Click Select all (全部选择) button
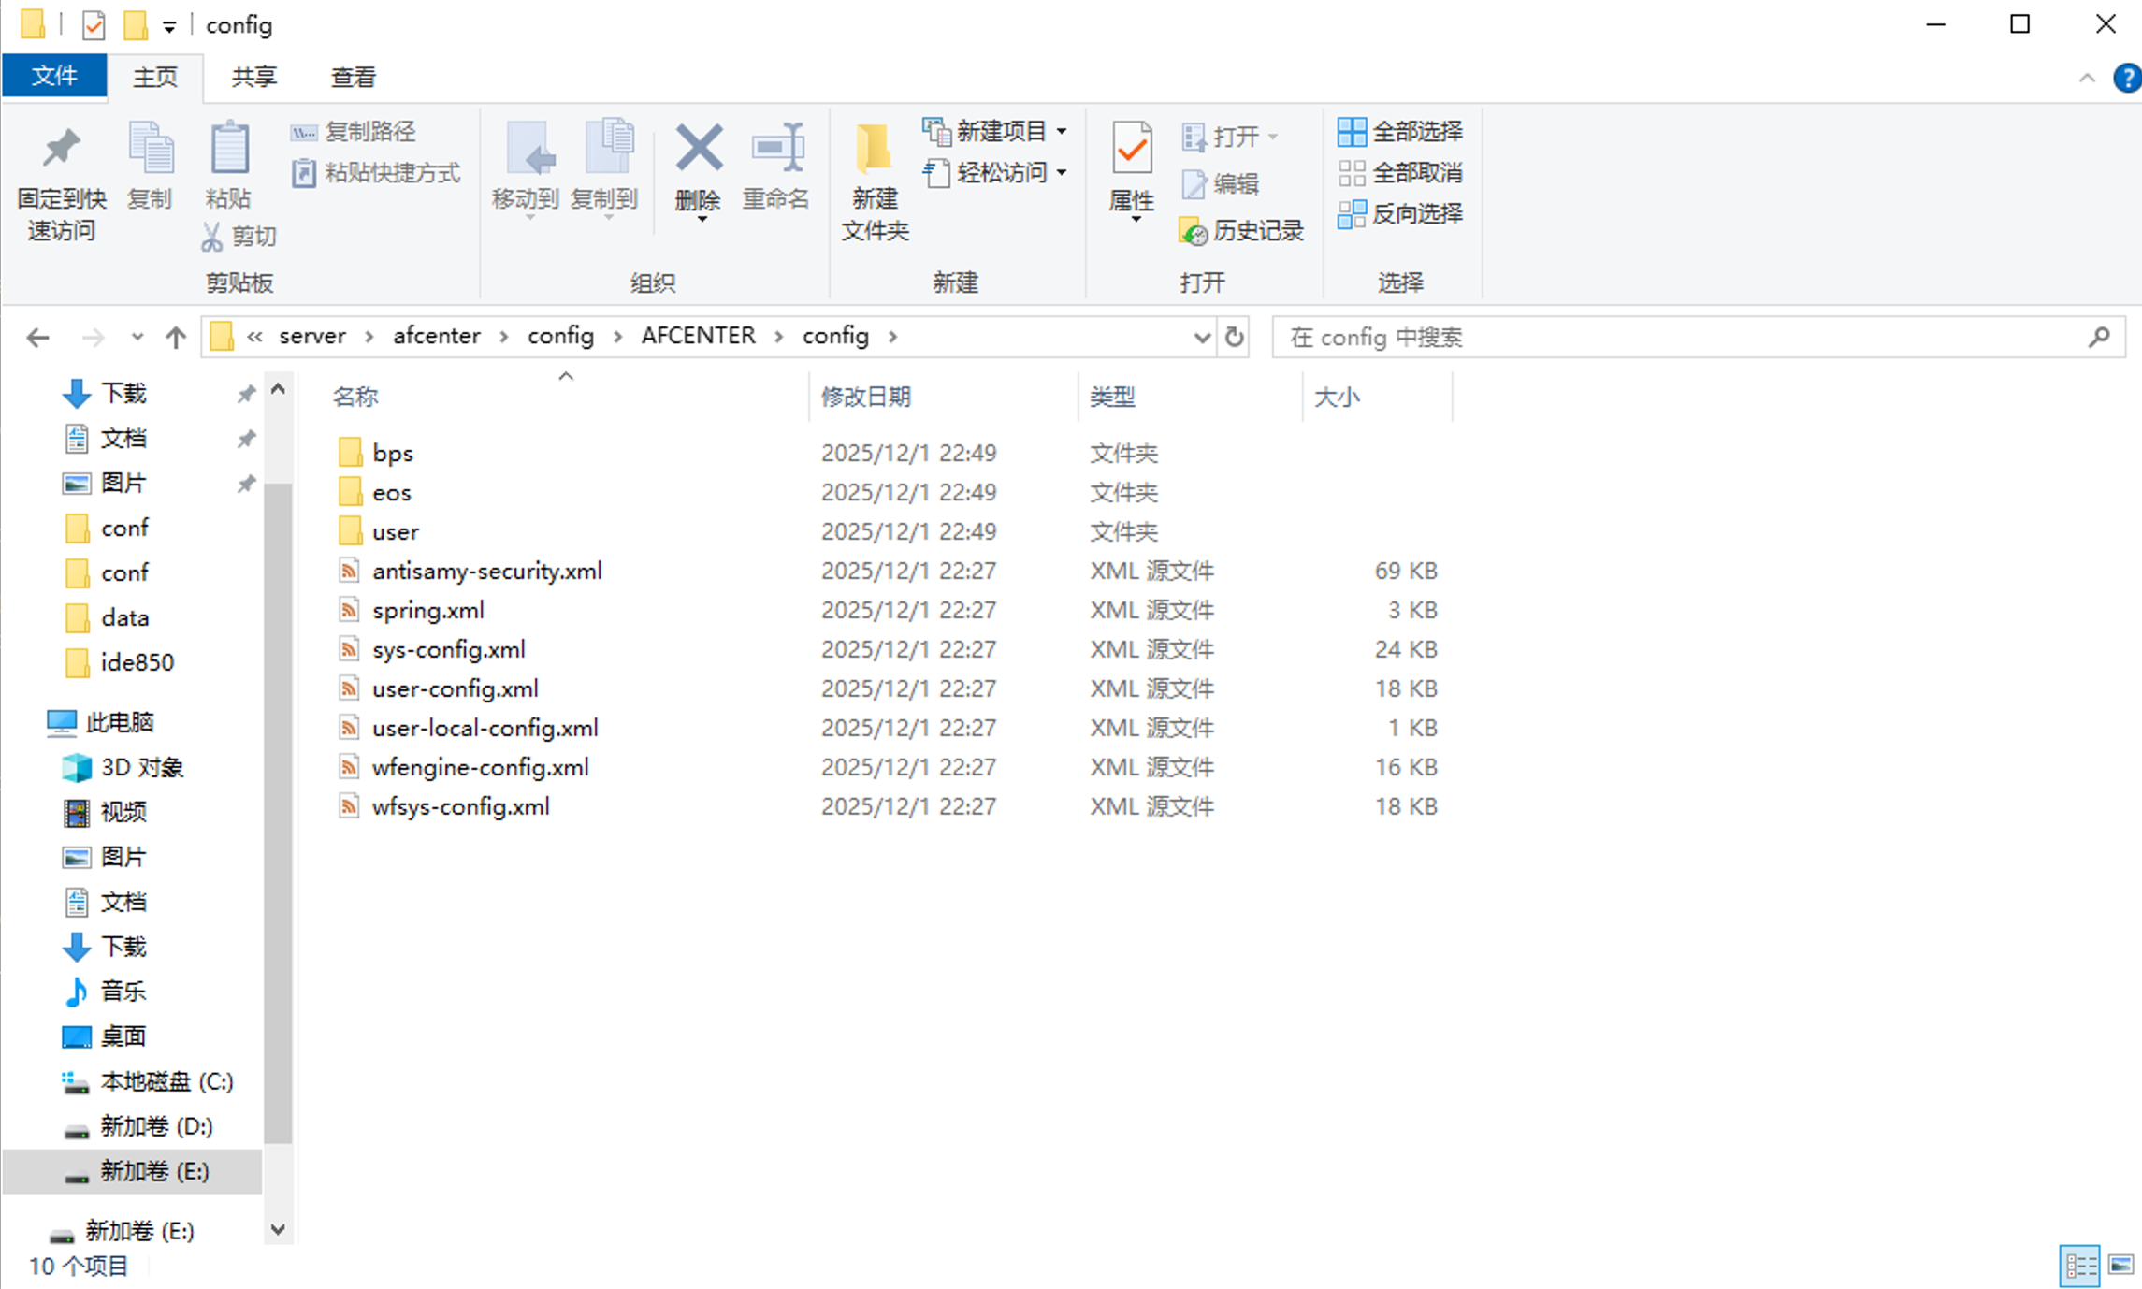The image size is (2142, 1289). (1399, 132)
